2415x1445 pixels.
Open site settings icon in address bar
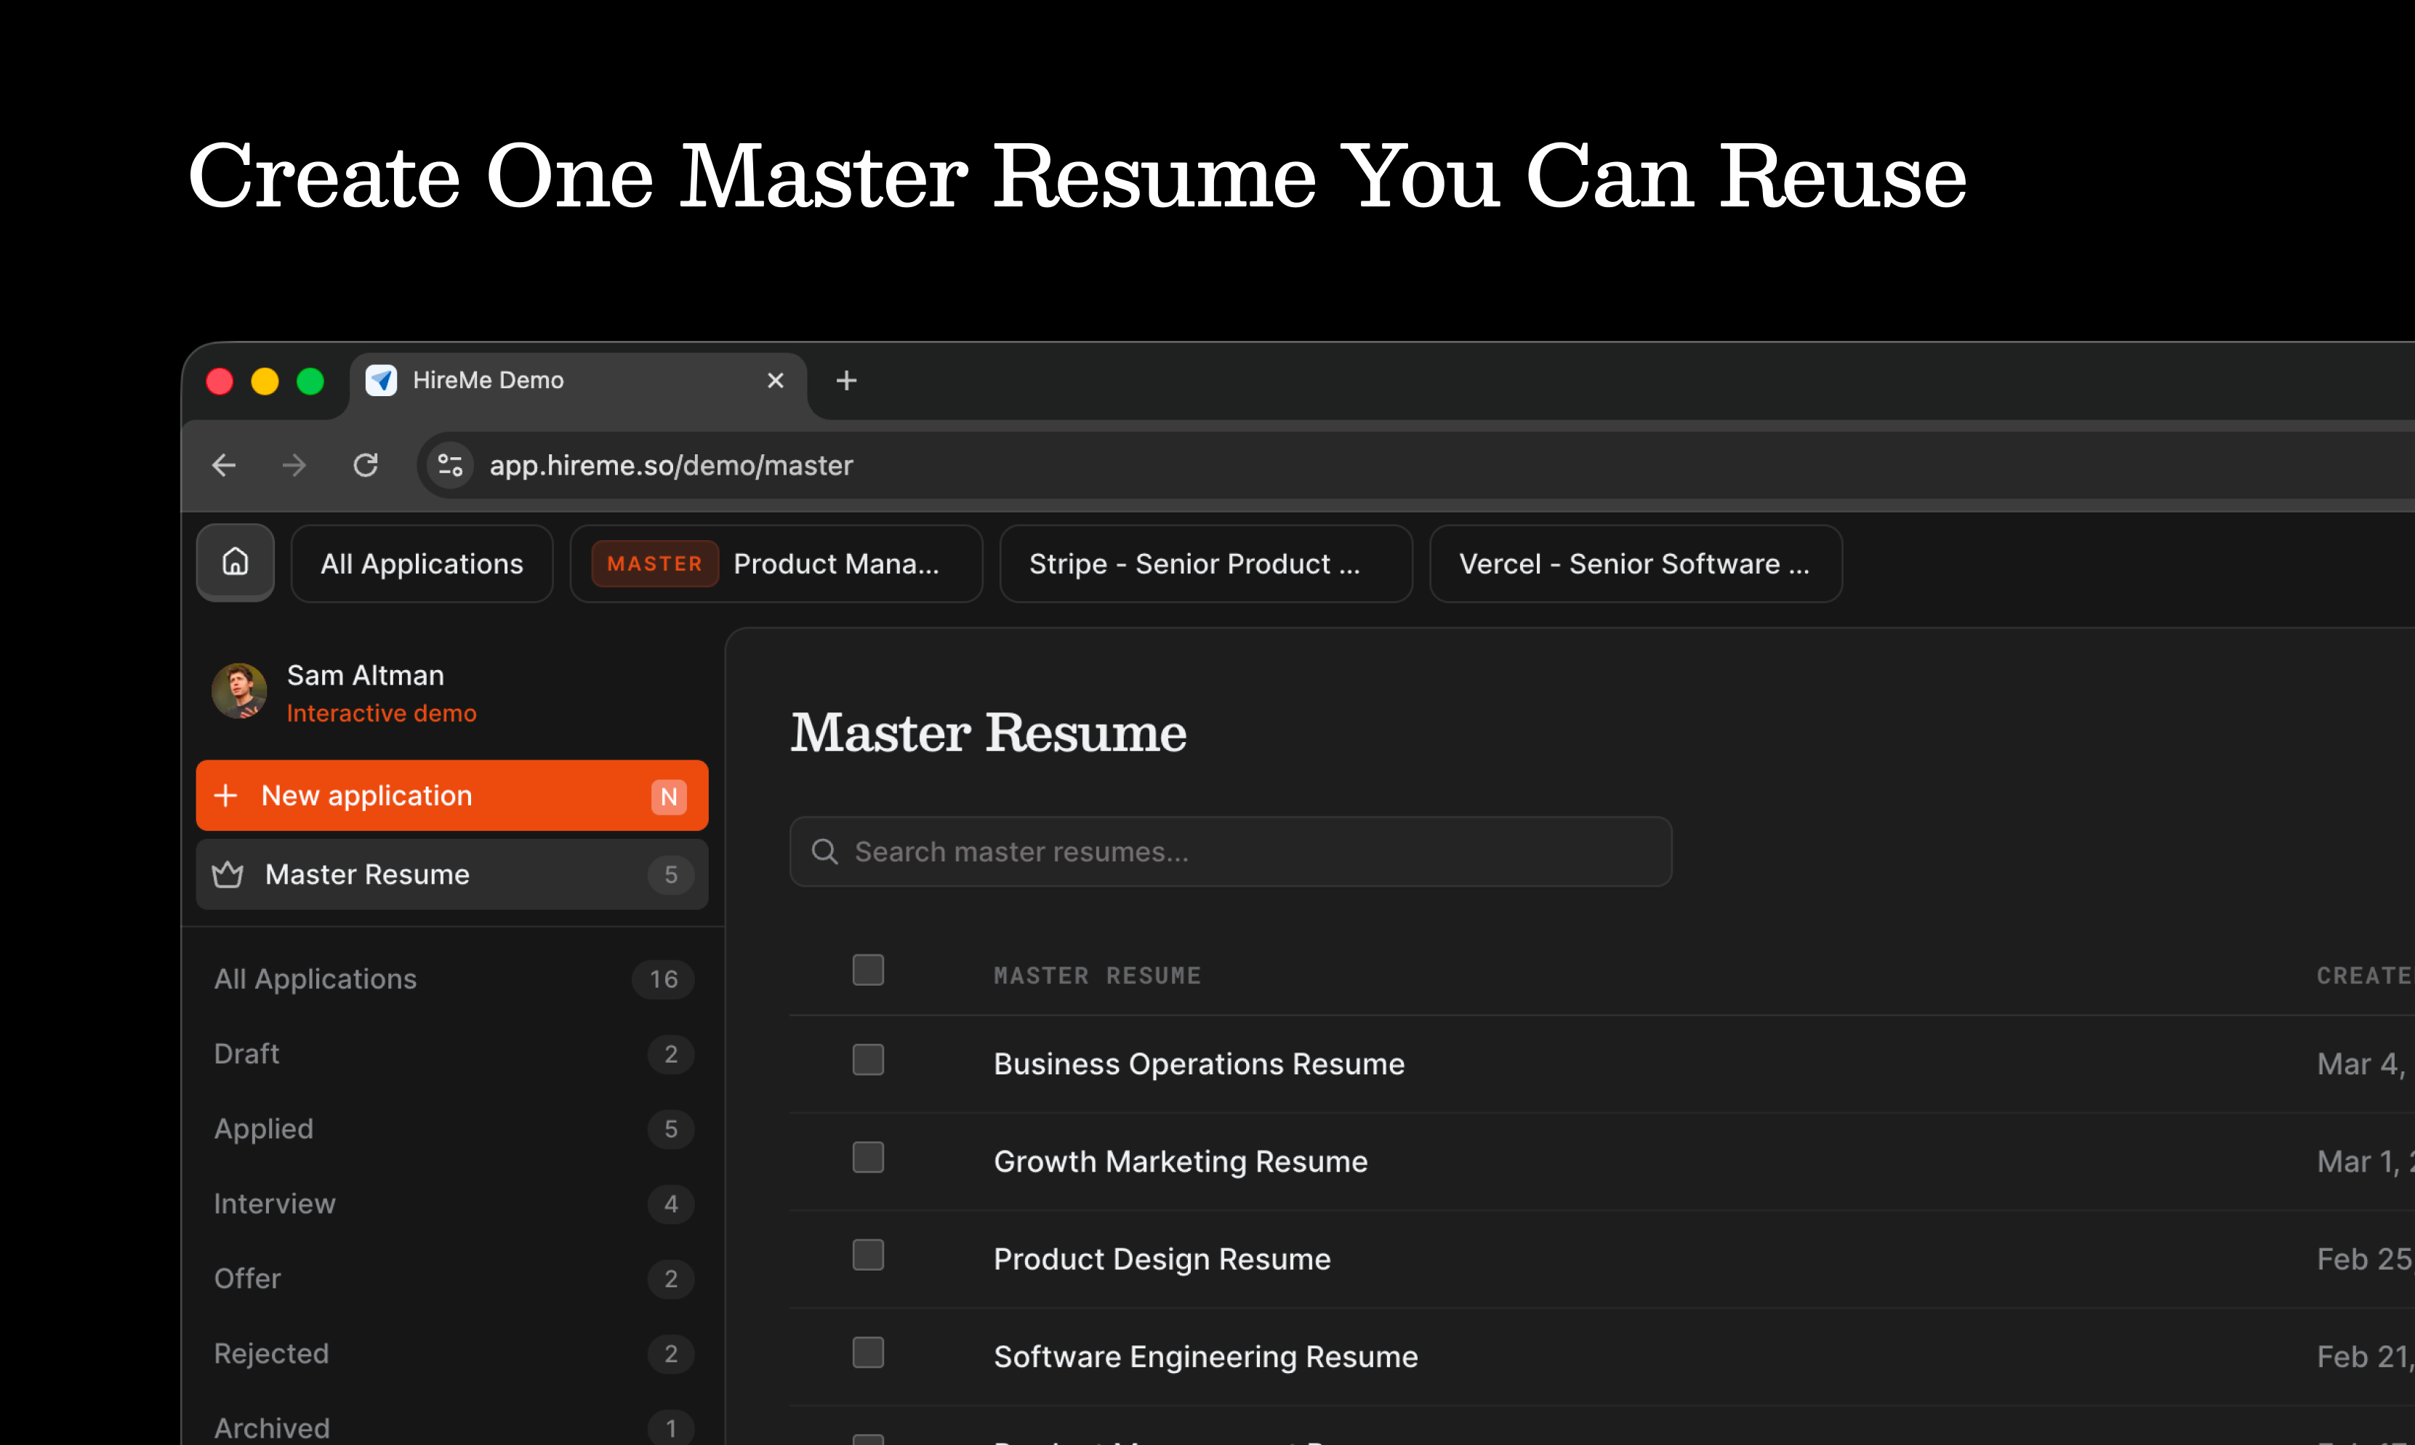tap(450, 465)
